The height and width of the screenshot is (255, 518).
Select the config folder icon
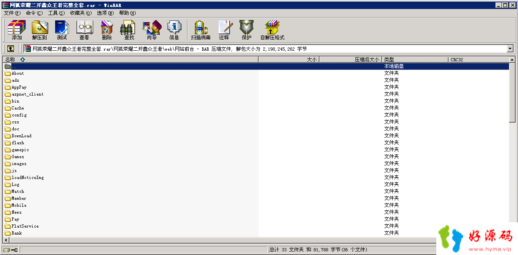[8, 115]
